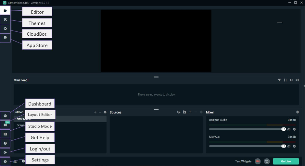The width and height of the screenshot is (305, 166).
Task: Click the Login/out sidebar icon
Action: 5,152
